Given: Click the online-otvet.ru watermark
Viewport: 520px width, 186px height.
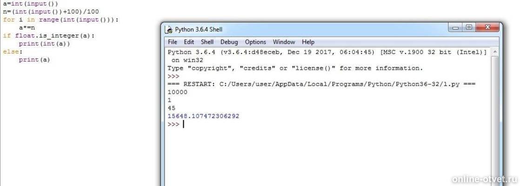Looking at the screenshot, I should tap(485, 179).
